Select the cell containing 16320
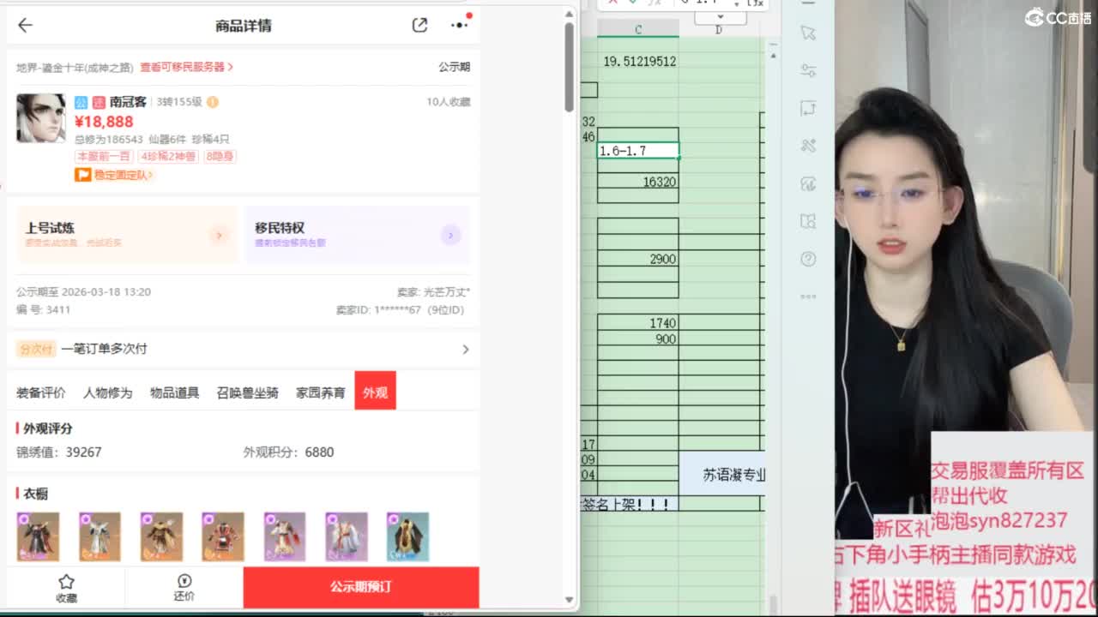1098x617 pixels. click(638, 183)
